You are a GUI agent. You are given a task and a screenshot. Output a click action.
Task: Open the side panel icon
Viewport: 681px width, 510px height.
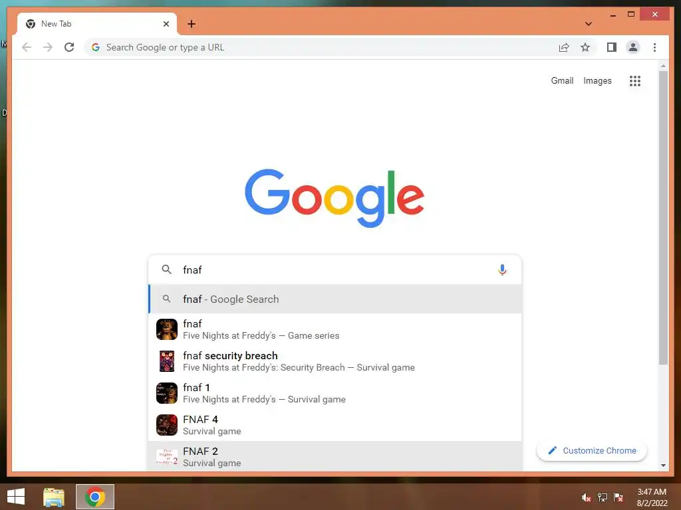[x=612, y=47]
